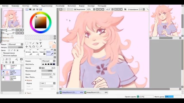Pick a color in the color wheel square
The width and height of the screenshot is (184, 103).
pyautogui.click(x=41, y=22)
